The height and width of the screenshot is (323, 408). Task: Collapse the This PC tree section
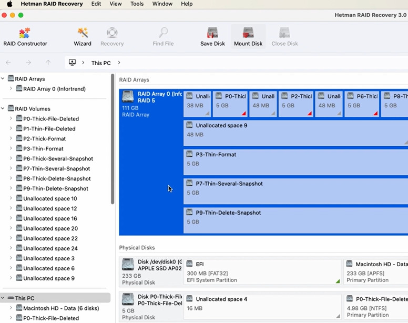tap(3, 298)
